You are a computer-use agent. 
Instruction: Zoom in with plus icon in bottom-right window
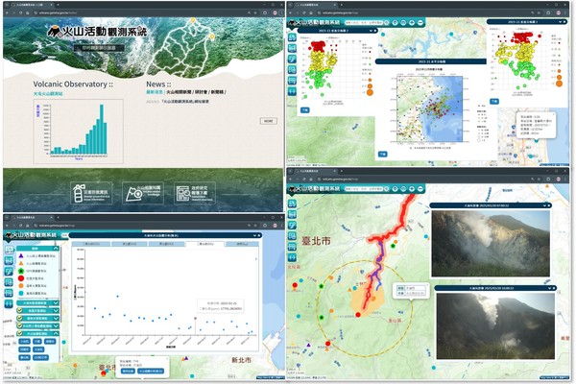pos(412,189)
